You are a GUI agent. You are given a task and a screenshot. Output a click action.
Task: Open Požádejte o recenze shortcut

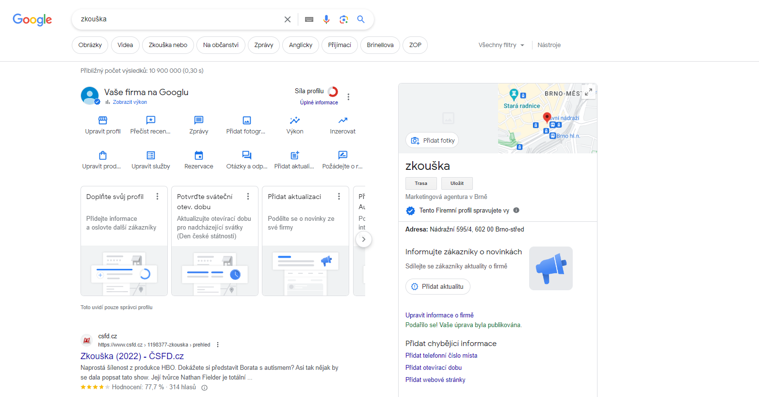tap(342, 160)
